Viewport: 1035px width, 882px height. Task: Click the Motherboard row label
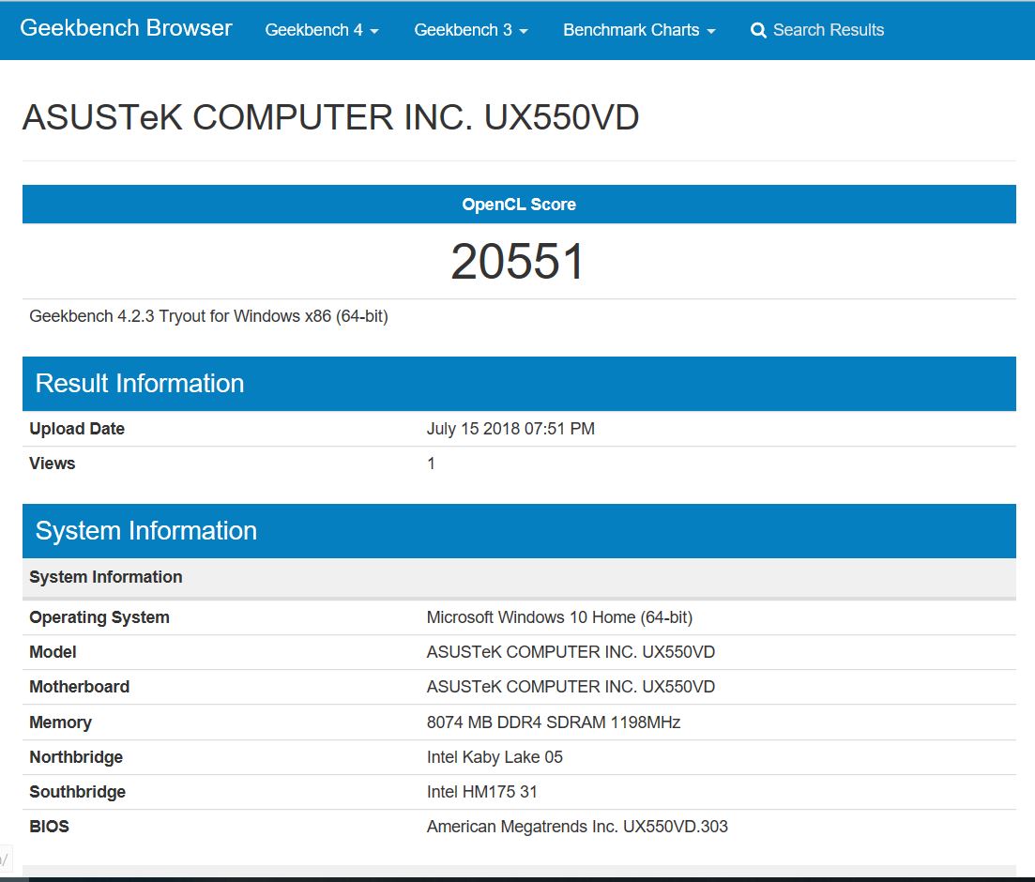tap(79, 687)
